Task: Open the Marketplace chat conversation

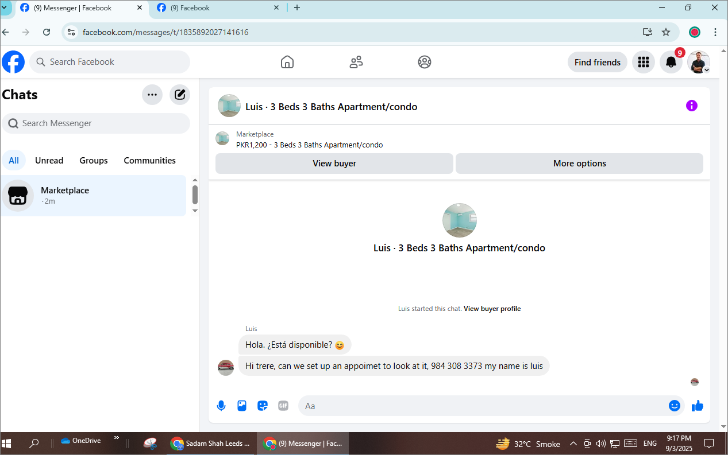Action: 93,196
